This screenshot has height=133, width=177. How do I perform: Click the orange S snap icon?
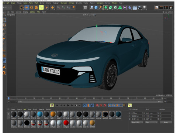(4, 73)
